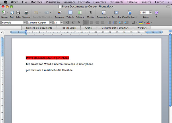
Task: Expand the Nuovo dropdown arrow
Action: (x=8, y=13)
